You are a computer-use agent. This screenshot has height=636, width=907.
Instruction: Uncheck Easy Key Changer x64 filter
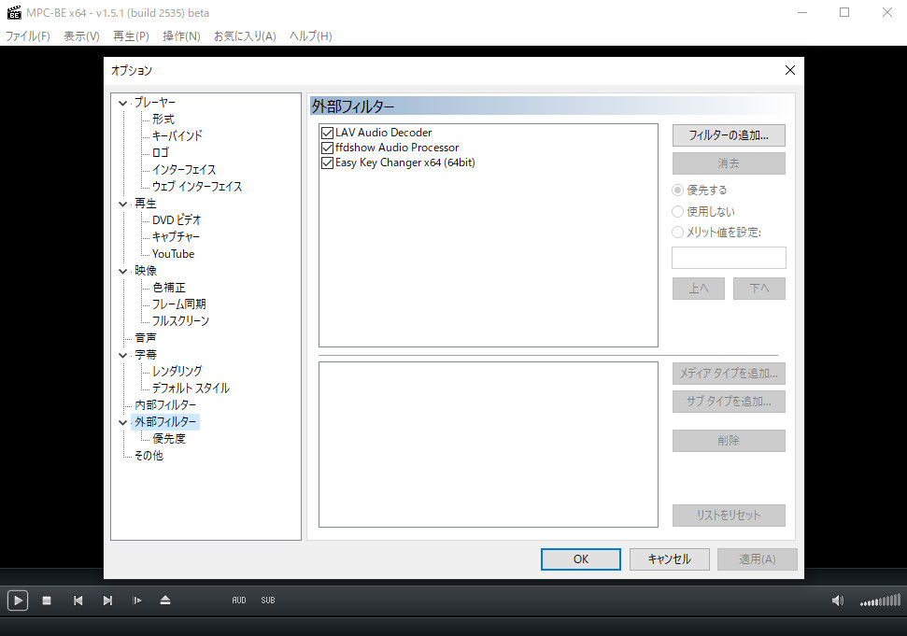(x=327, y=163)
